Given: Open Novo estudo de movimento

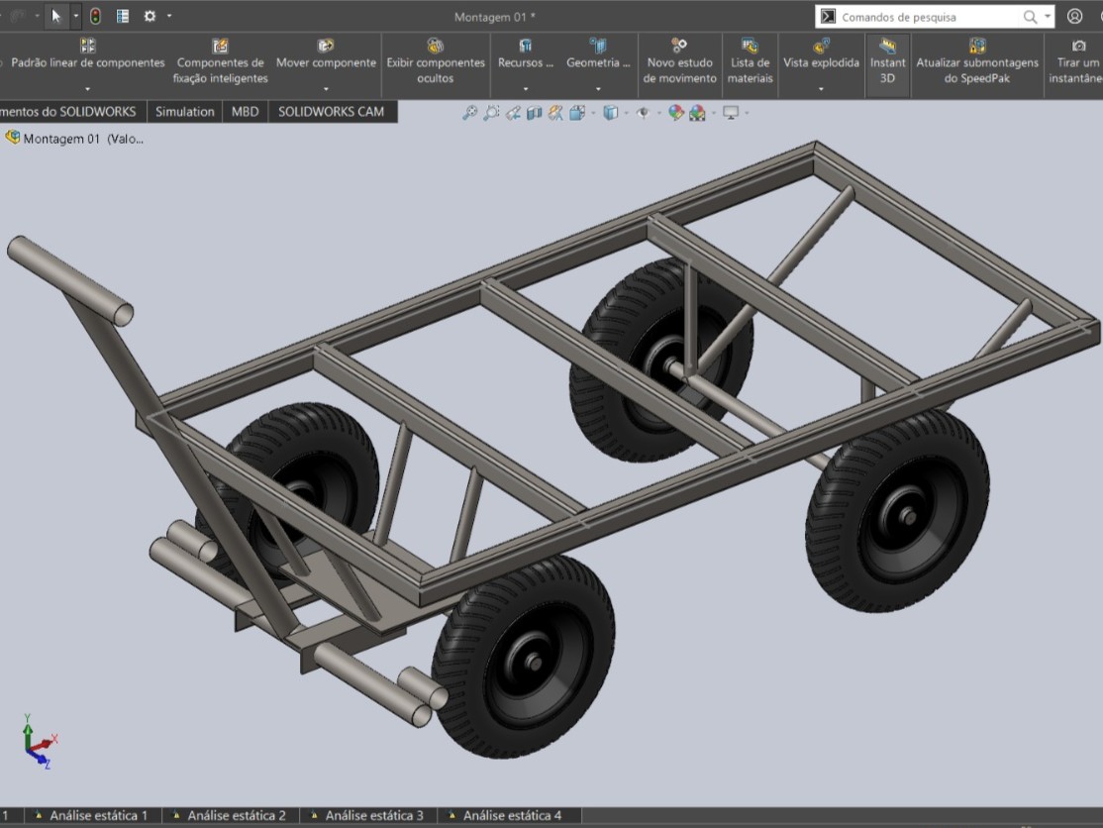Looking at the screenshot, I should [679, 60].
